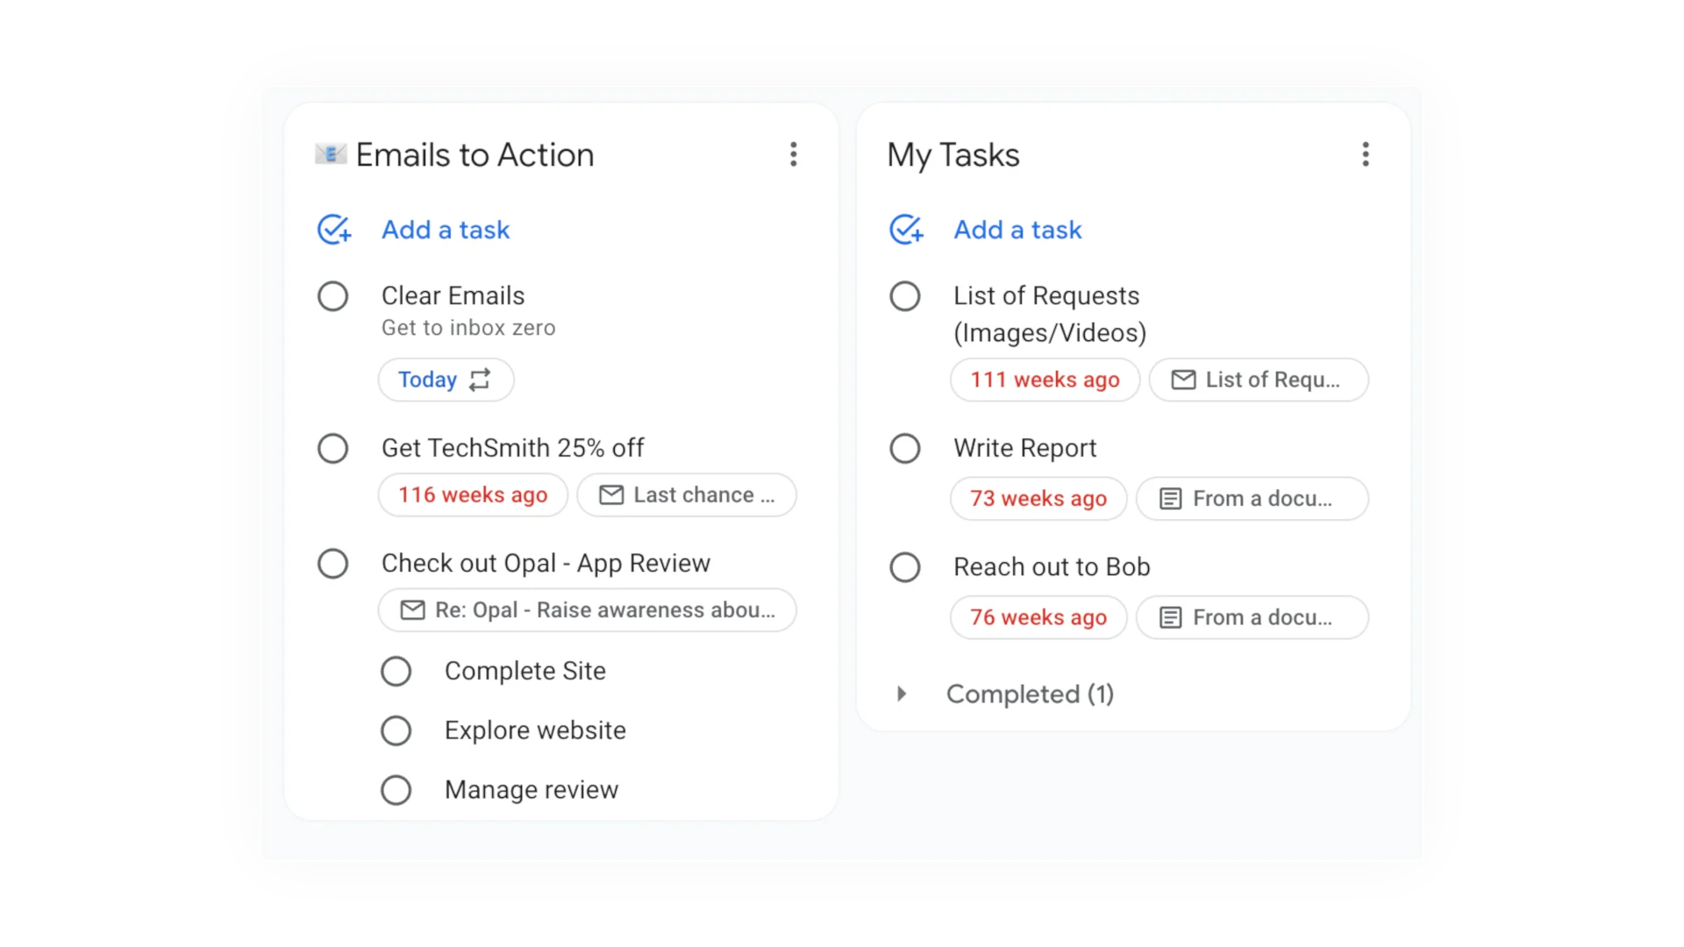
Task: Click the Today date chip
Action: click(x=427, y=380)
